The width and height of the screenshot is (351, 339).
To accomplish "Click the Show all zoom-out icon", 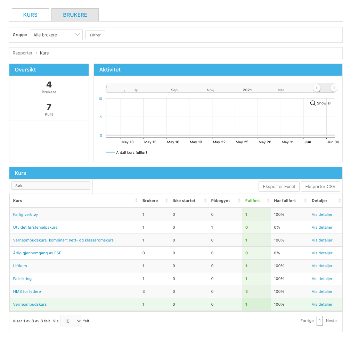I will click(x=313, y=103).
